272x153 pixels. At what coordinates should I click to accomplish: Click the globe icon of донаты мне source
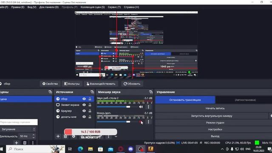coord(58,117)
